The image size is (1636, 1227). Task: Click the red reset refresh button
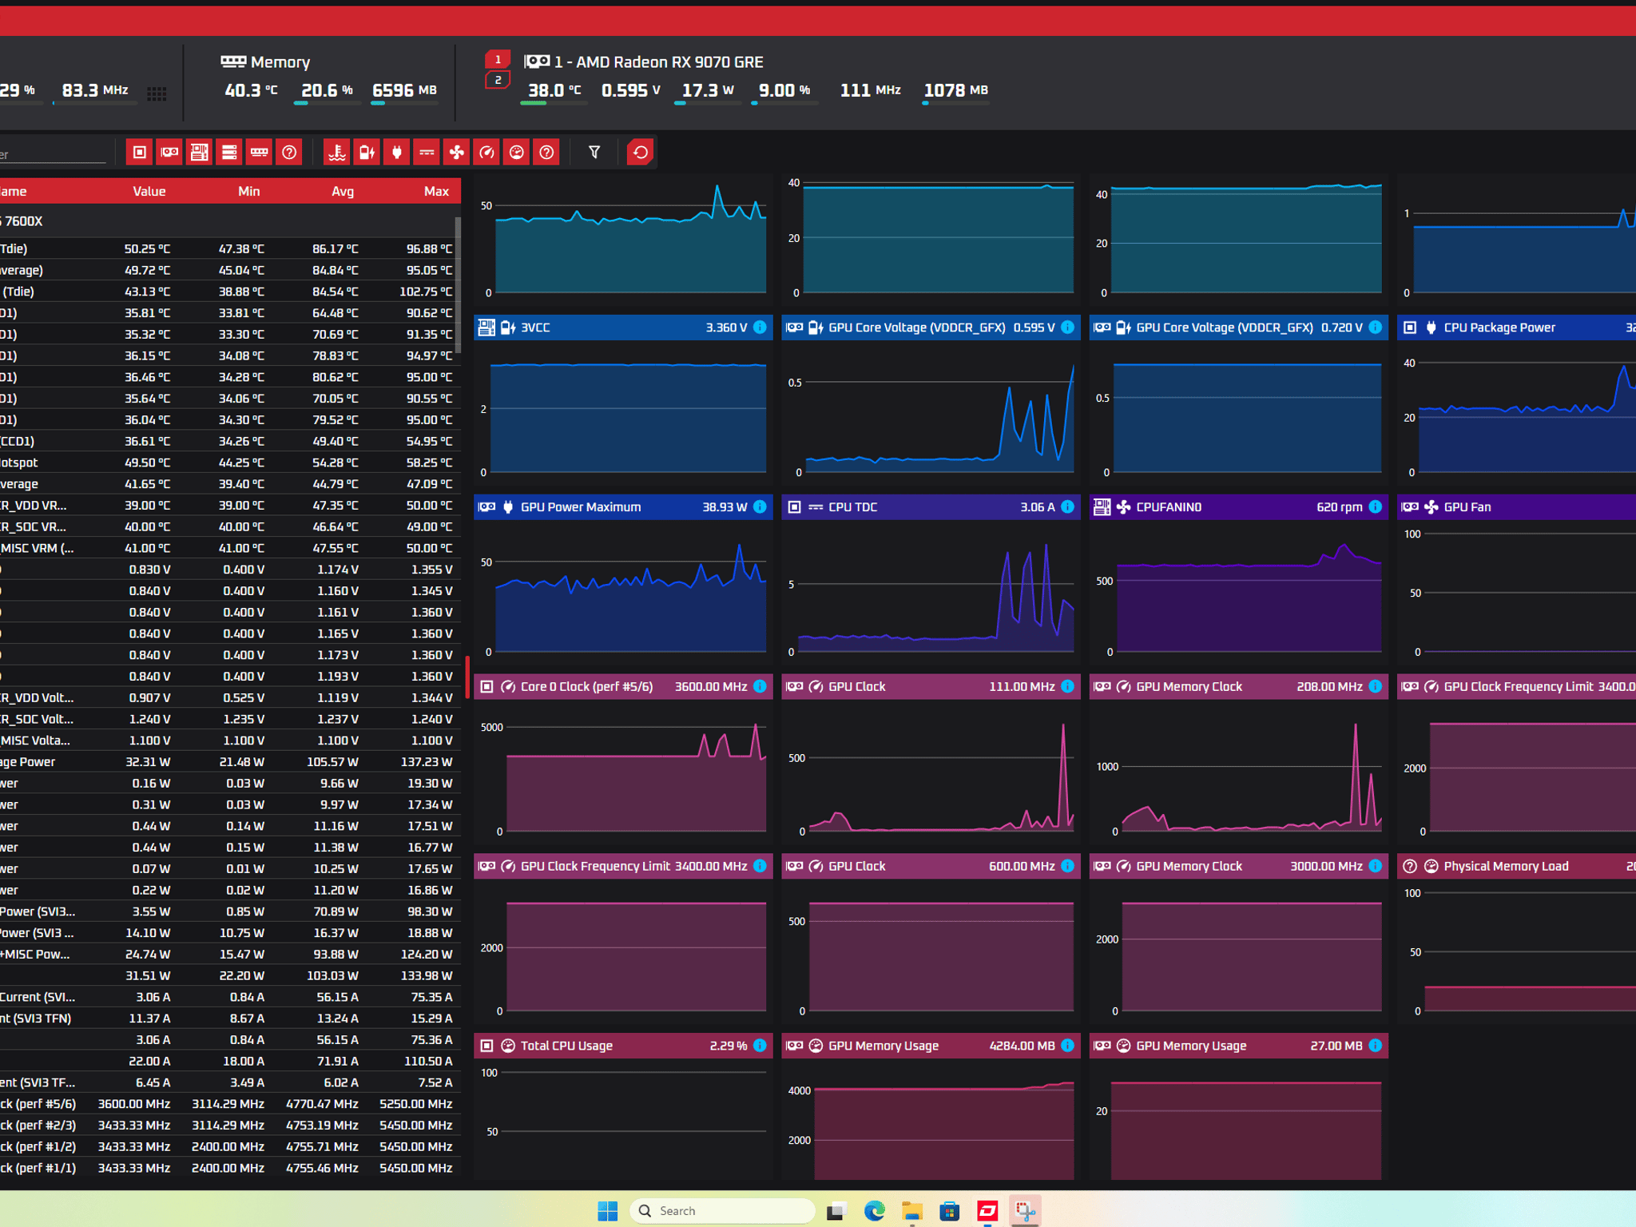point(641,152)
